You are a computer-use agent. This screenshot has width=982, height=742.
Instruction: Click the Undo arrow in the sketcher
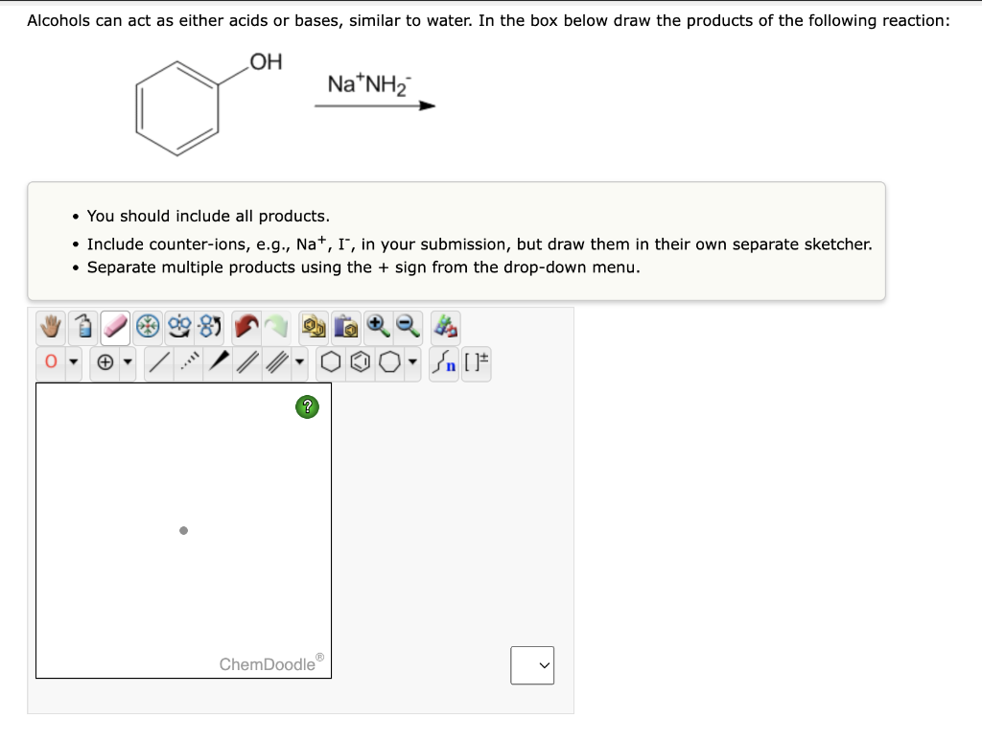[x=245, y=327]
